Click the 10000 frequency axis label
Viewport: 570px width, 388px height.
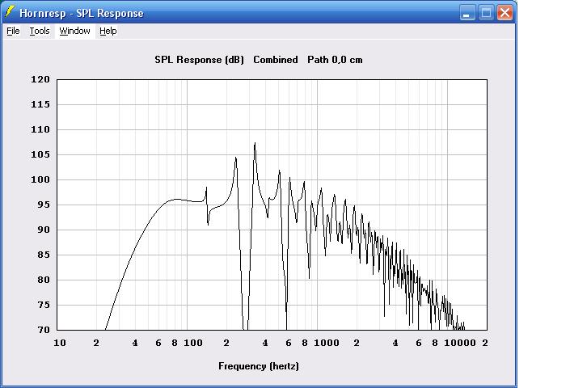pos(460,343)
